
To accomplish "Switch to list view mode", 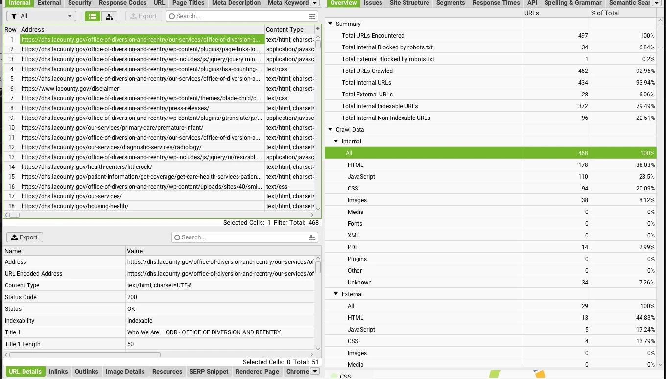I will click(93, 16).
